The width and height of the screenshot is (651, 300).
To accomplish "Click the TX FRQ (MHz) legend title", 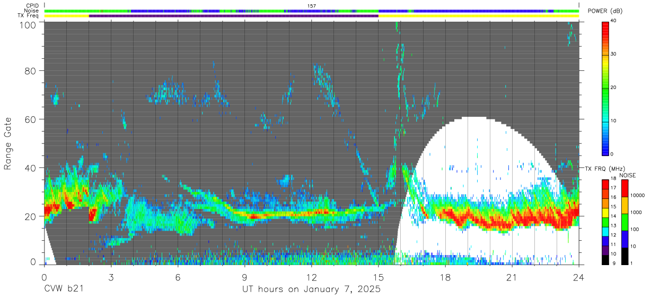I will tap(605, 169).
